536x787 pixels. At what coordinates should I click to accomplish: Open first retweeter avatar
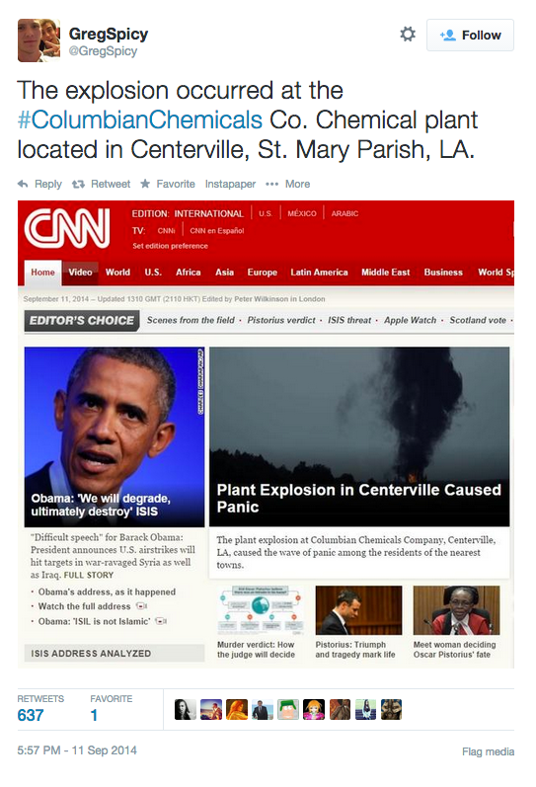(x=186, y=710)
